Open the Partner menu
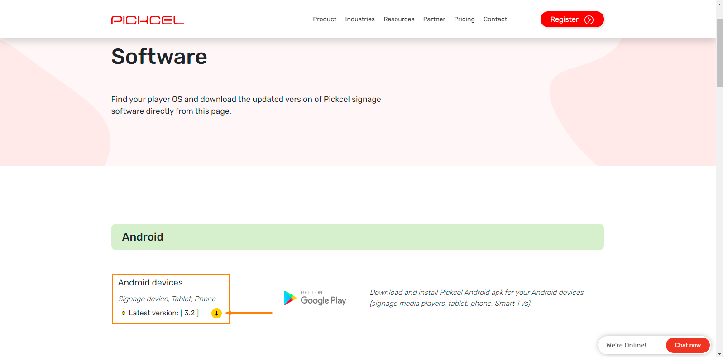 point(434,19)
